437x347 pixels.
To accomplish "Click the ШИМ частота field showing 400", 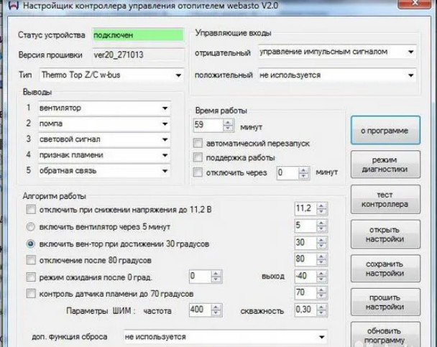I will click(x=200, y=310).
